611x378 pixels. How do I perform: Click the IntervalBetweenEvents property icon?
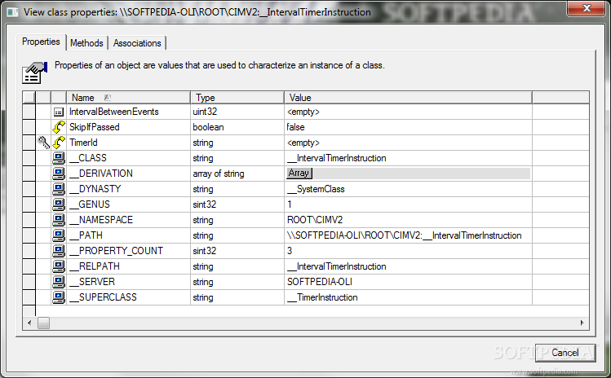click(x=59, y=112)
